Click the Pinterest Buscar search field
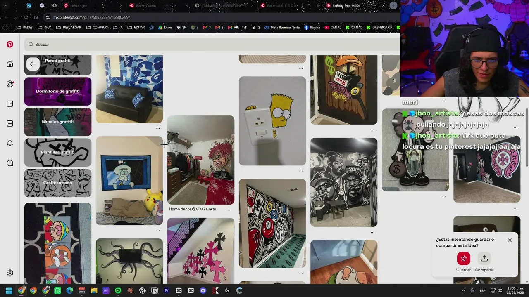The height and width of the screenshot is (297, 529). click(x=212, y=45)
